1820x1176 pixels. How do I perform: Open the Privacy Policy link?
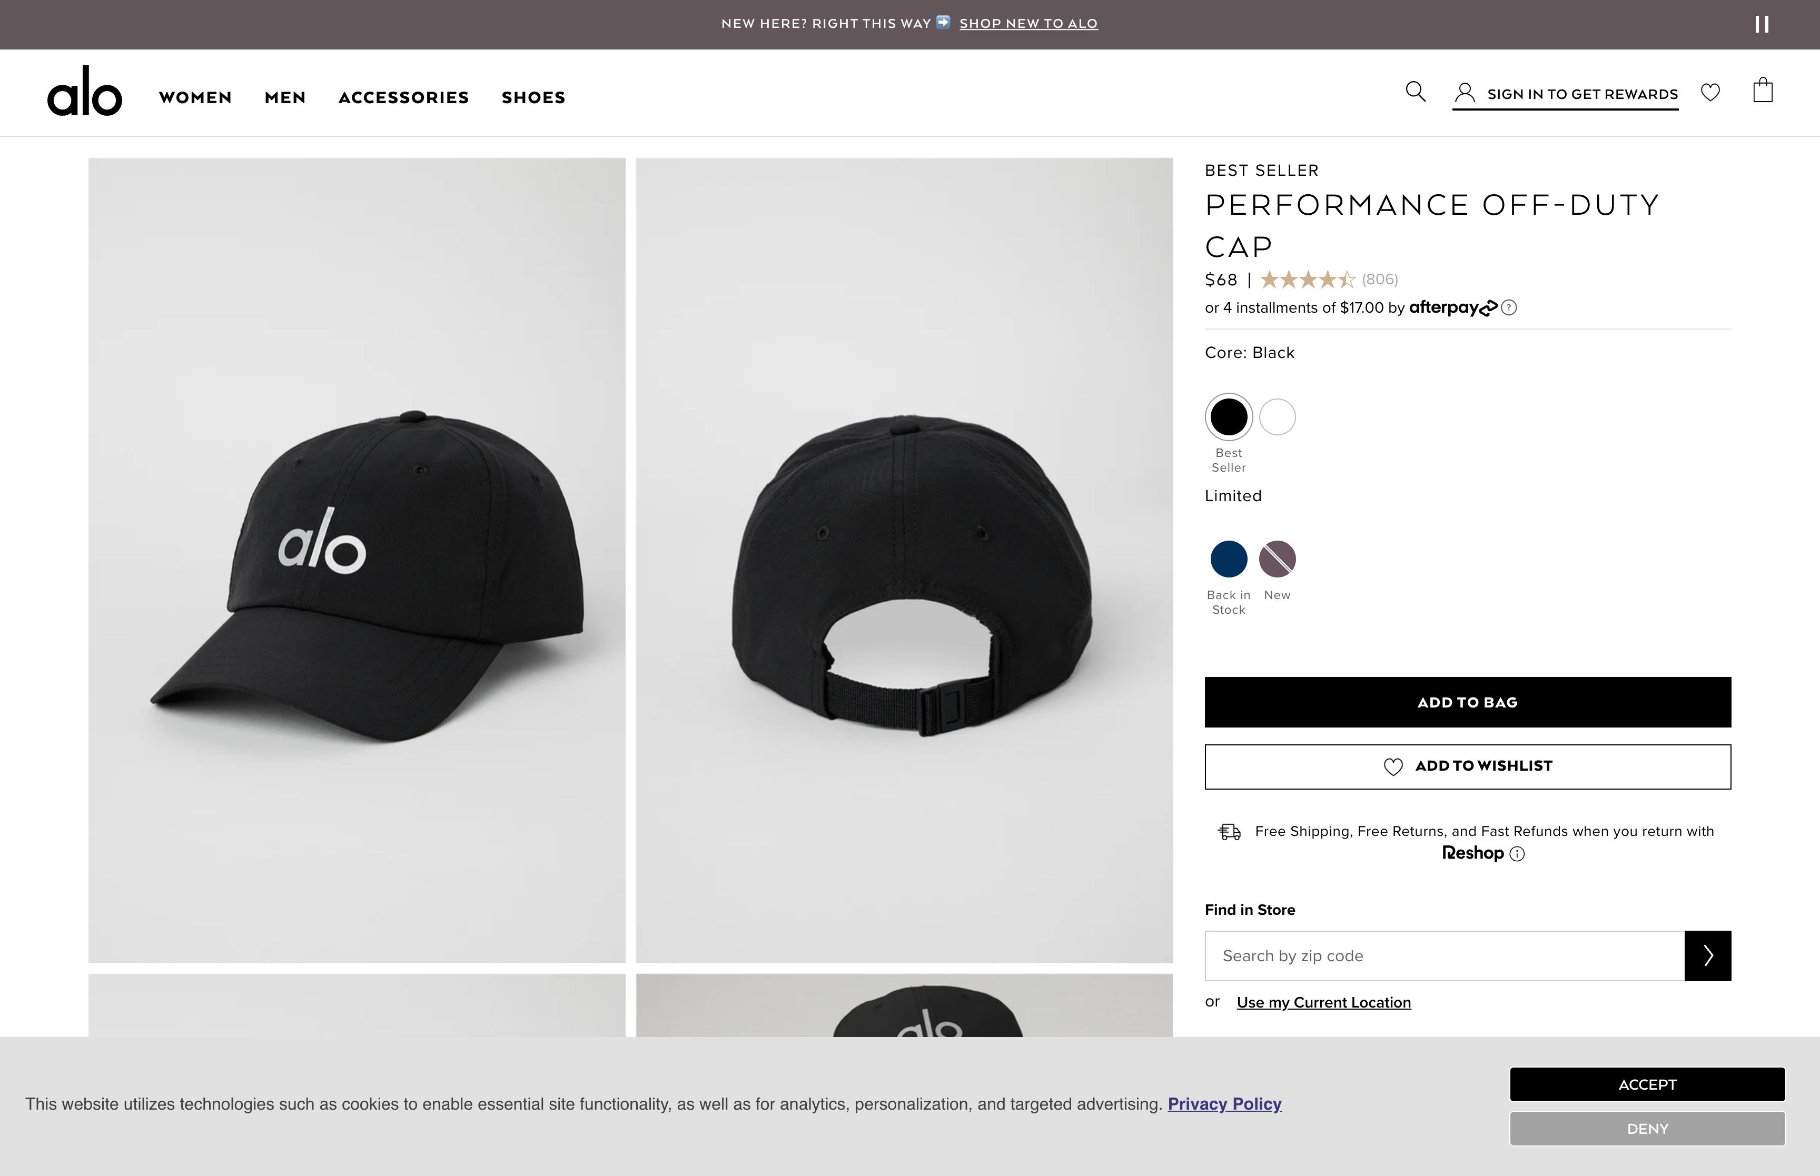pyautogui.click(x=1225, y=1103)
